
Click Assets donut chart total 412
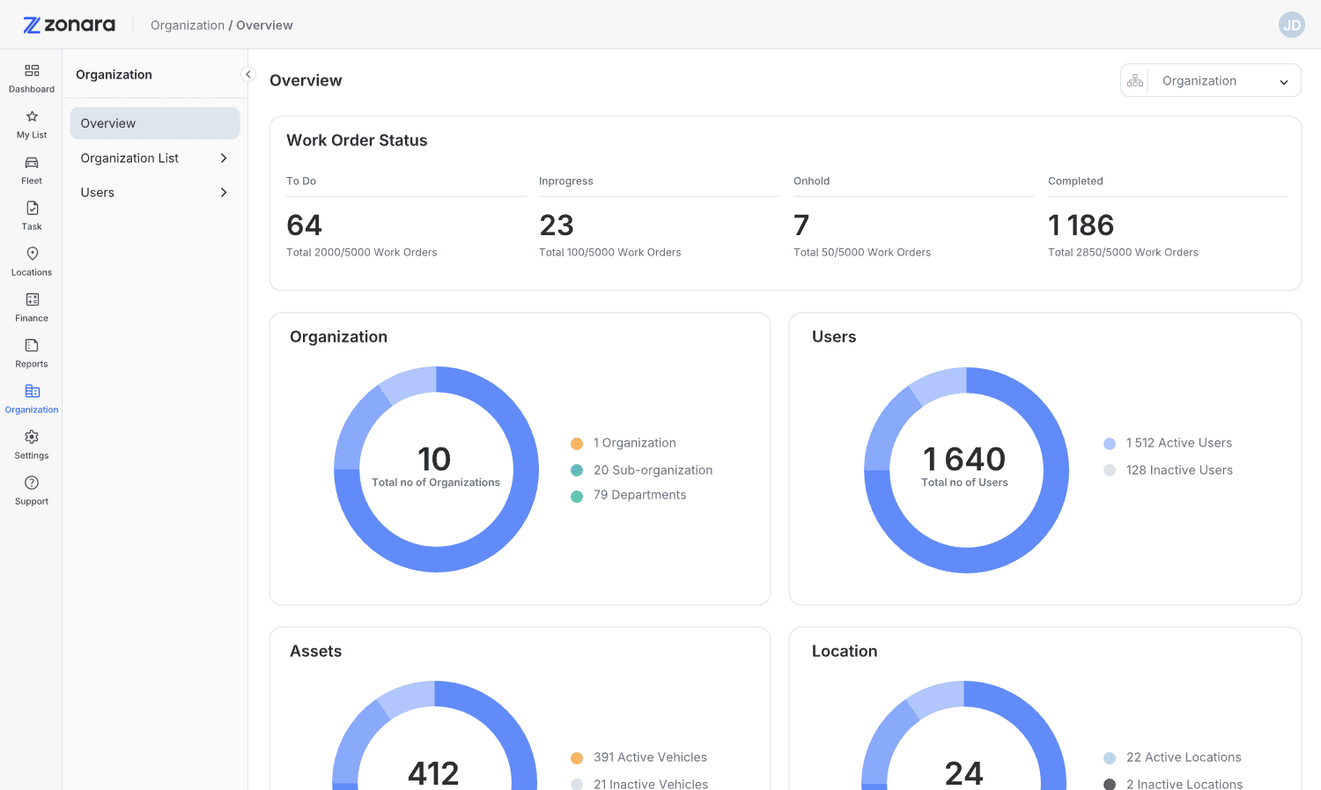click(433, 773)
